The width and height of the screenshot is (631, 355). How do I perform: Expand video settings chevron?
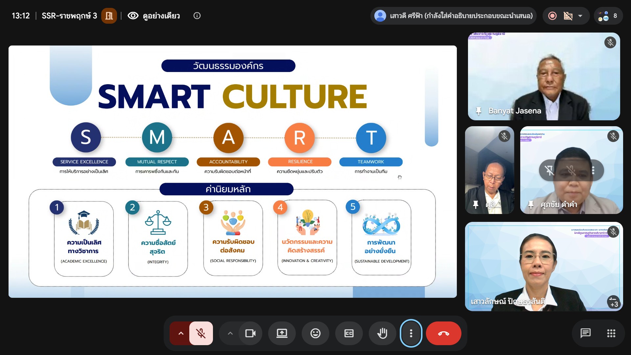230,333
